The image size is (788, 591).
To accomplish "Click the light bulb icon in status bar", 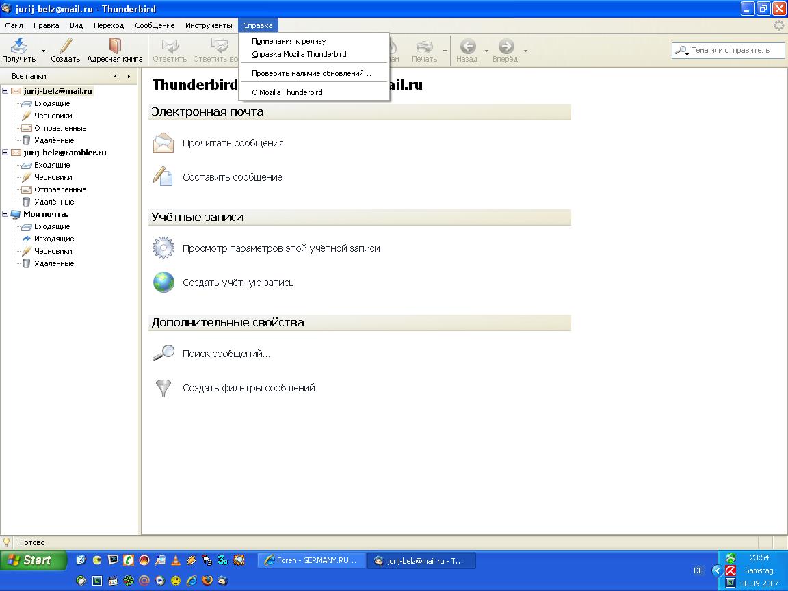I will (x=7, y=542).
